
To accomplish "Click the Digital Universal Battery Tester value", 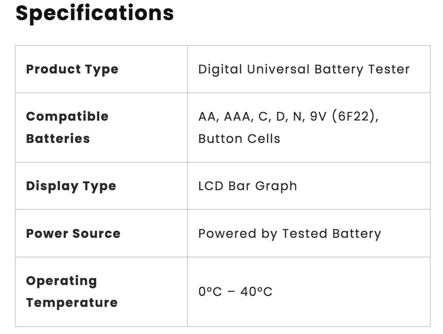I will [303, 69].
